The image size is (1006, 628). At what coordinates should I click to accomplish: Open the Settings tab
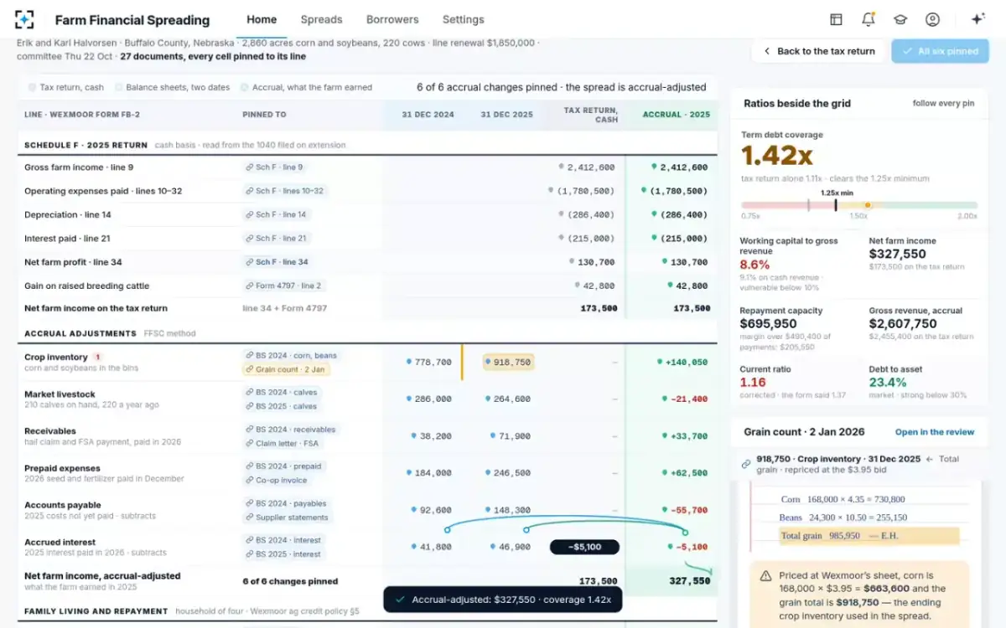463,19
